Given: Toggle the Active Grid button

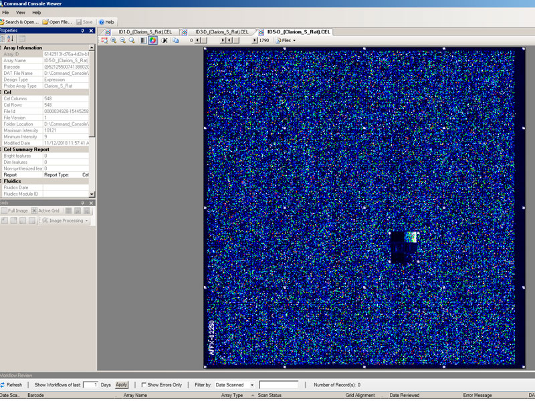Looking at the screenshot, I should [x=45, y=211].
